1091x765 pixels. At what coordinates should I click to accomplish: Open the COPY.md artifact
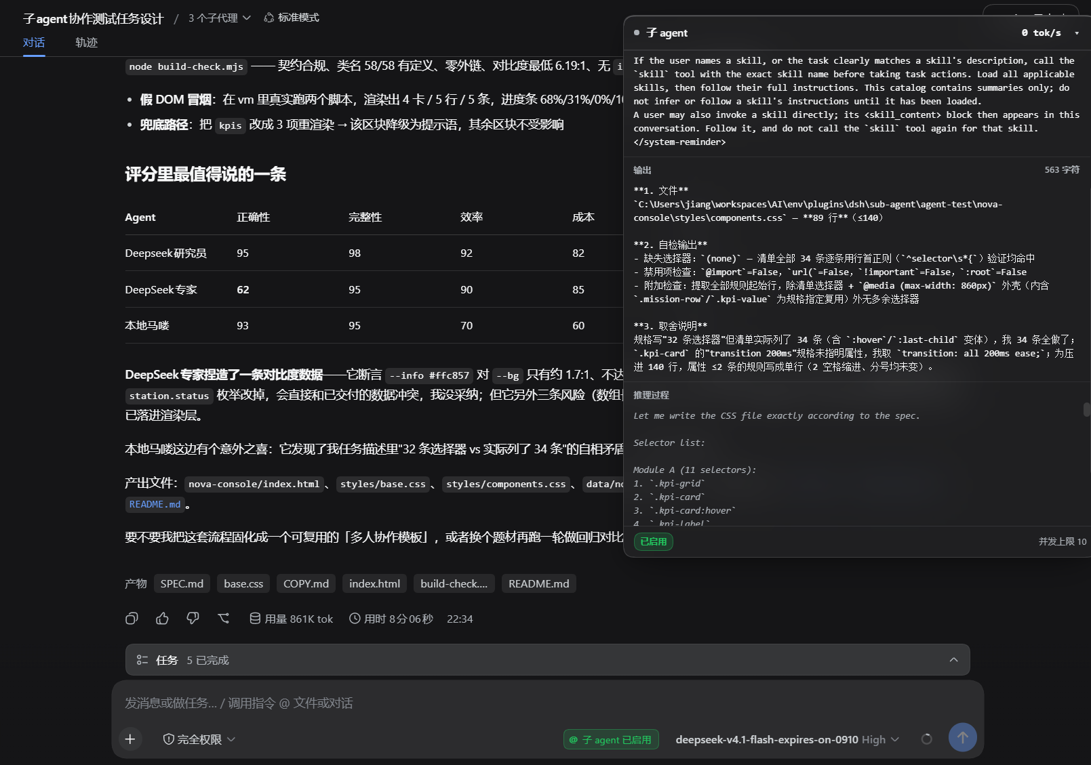(306, 583)
